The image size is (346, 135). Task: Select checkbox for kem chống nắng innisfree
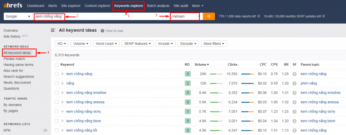57,93
